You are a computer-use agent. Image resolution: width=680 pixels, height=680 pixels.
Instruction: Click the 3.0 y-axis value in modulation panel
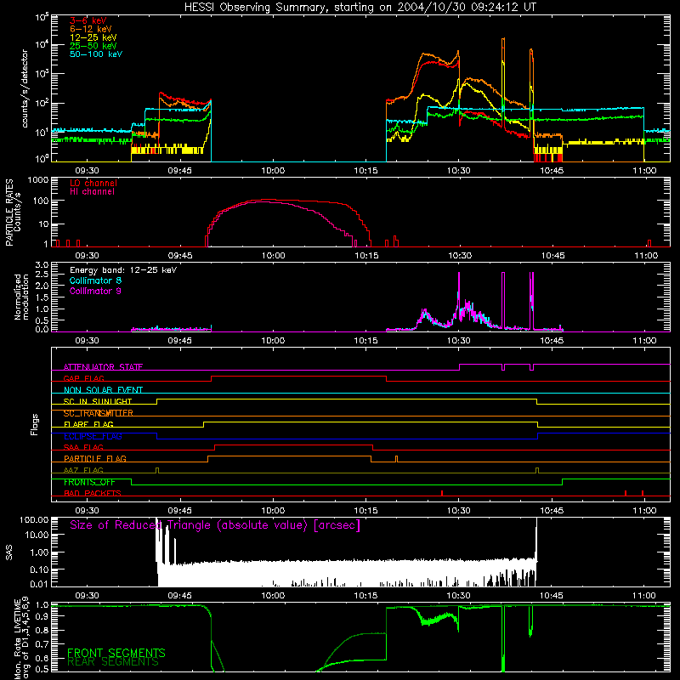(42, 264)
